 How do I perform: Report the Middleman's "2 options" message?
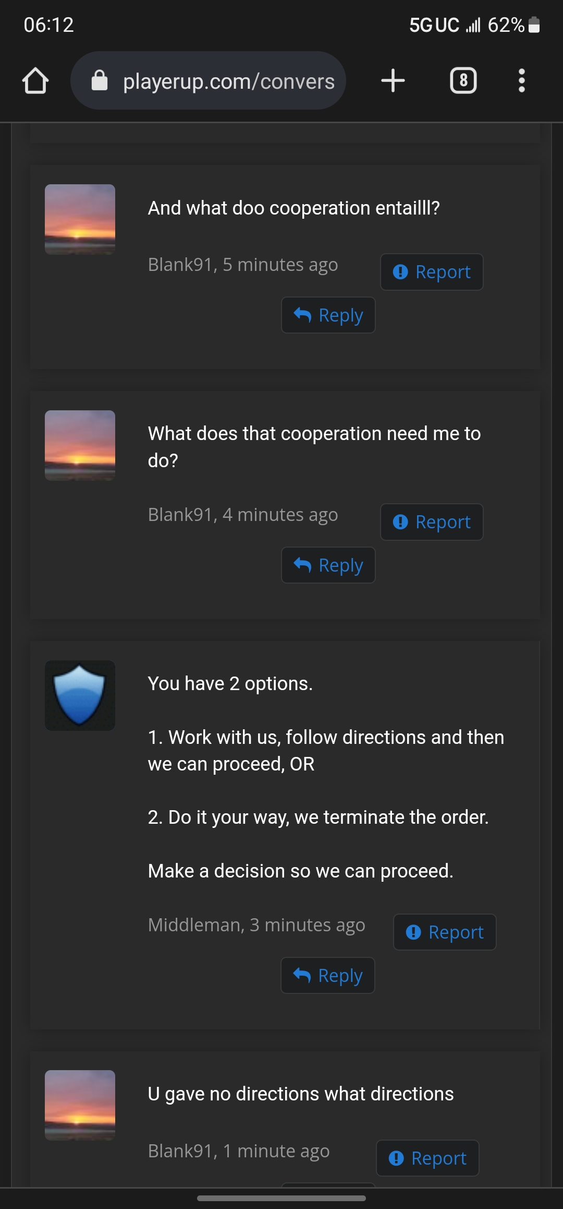tap(445, 932)
